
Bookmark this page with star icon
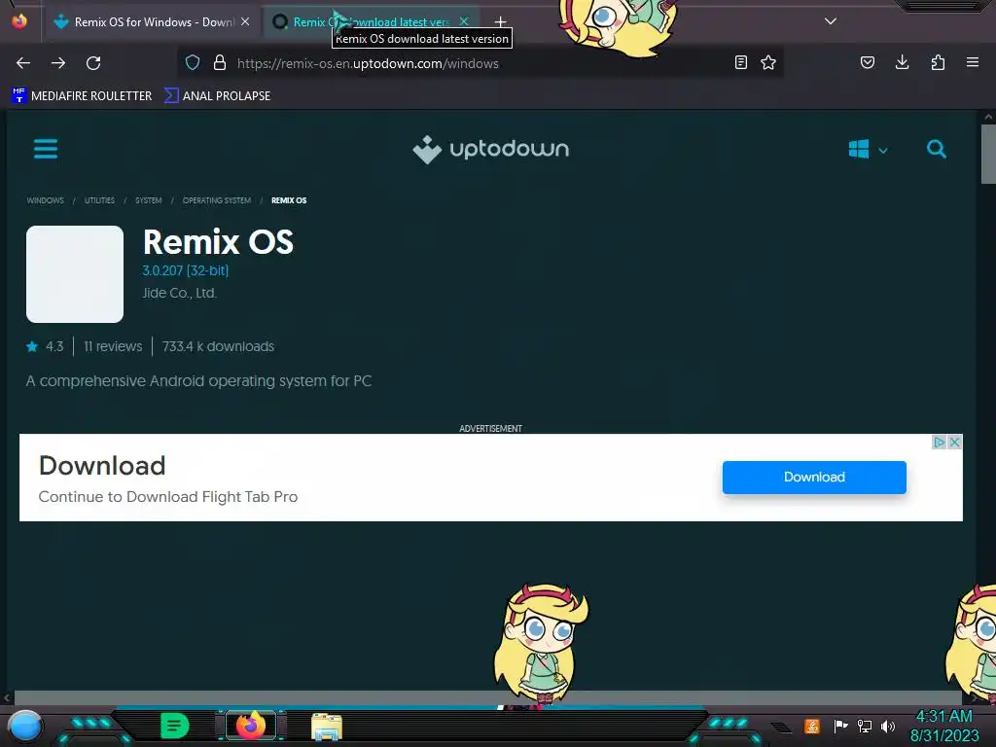768,63
